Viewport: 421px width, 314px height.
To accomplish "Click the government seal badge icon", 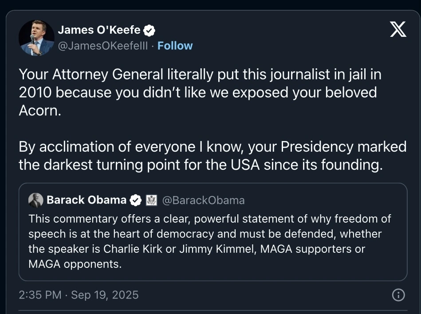I will pyautogui.click(x=151, y=200).
